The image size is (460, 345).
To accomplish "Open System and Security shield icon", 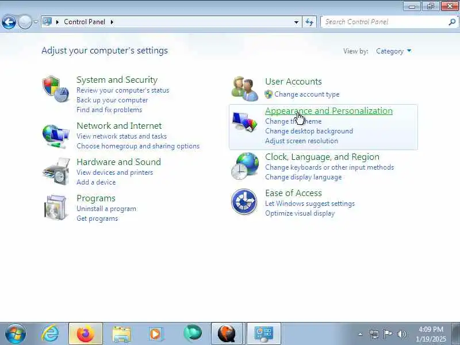I will tap(55, 89).
